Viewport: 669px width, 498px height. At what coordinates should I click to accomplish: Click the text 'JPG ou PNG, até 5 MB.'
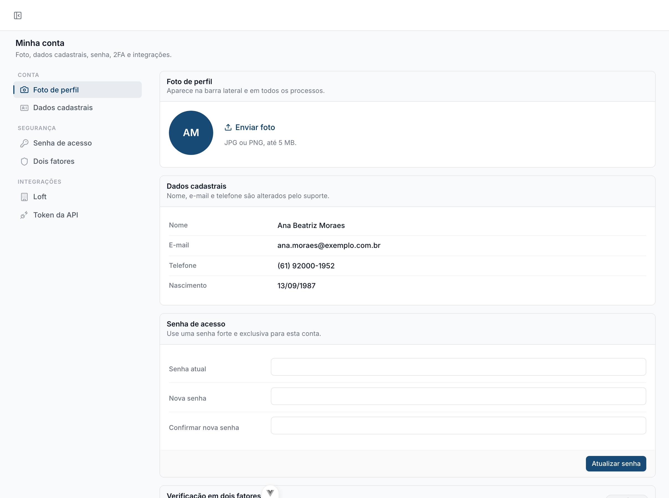tap(260, 142)
